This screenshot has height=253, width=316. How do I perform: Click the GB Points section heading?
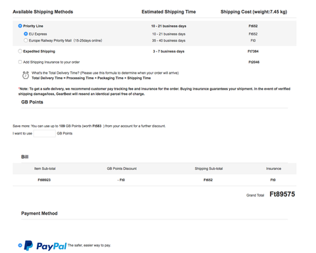[x=32, y=102]
